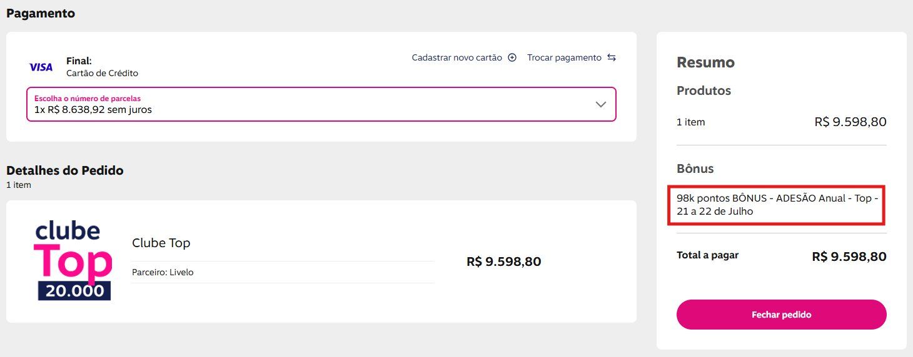Image resolution: width=913 pixels, height=357 pixels.
Task: Click the 'Detalhes do Pedido' heading
Action: point(65,170)
